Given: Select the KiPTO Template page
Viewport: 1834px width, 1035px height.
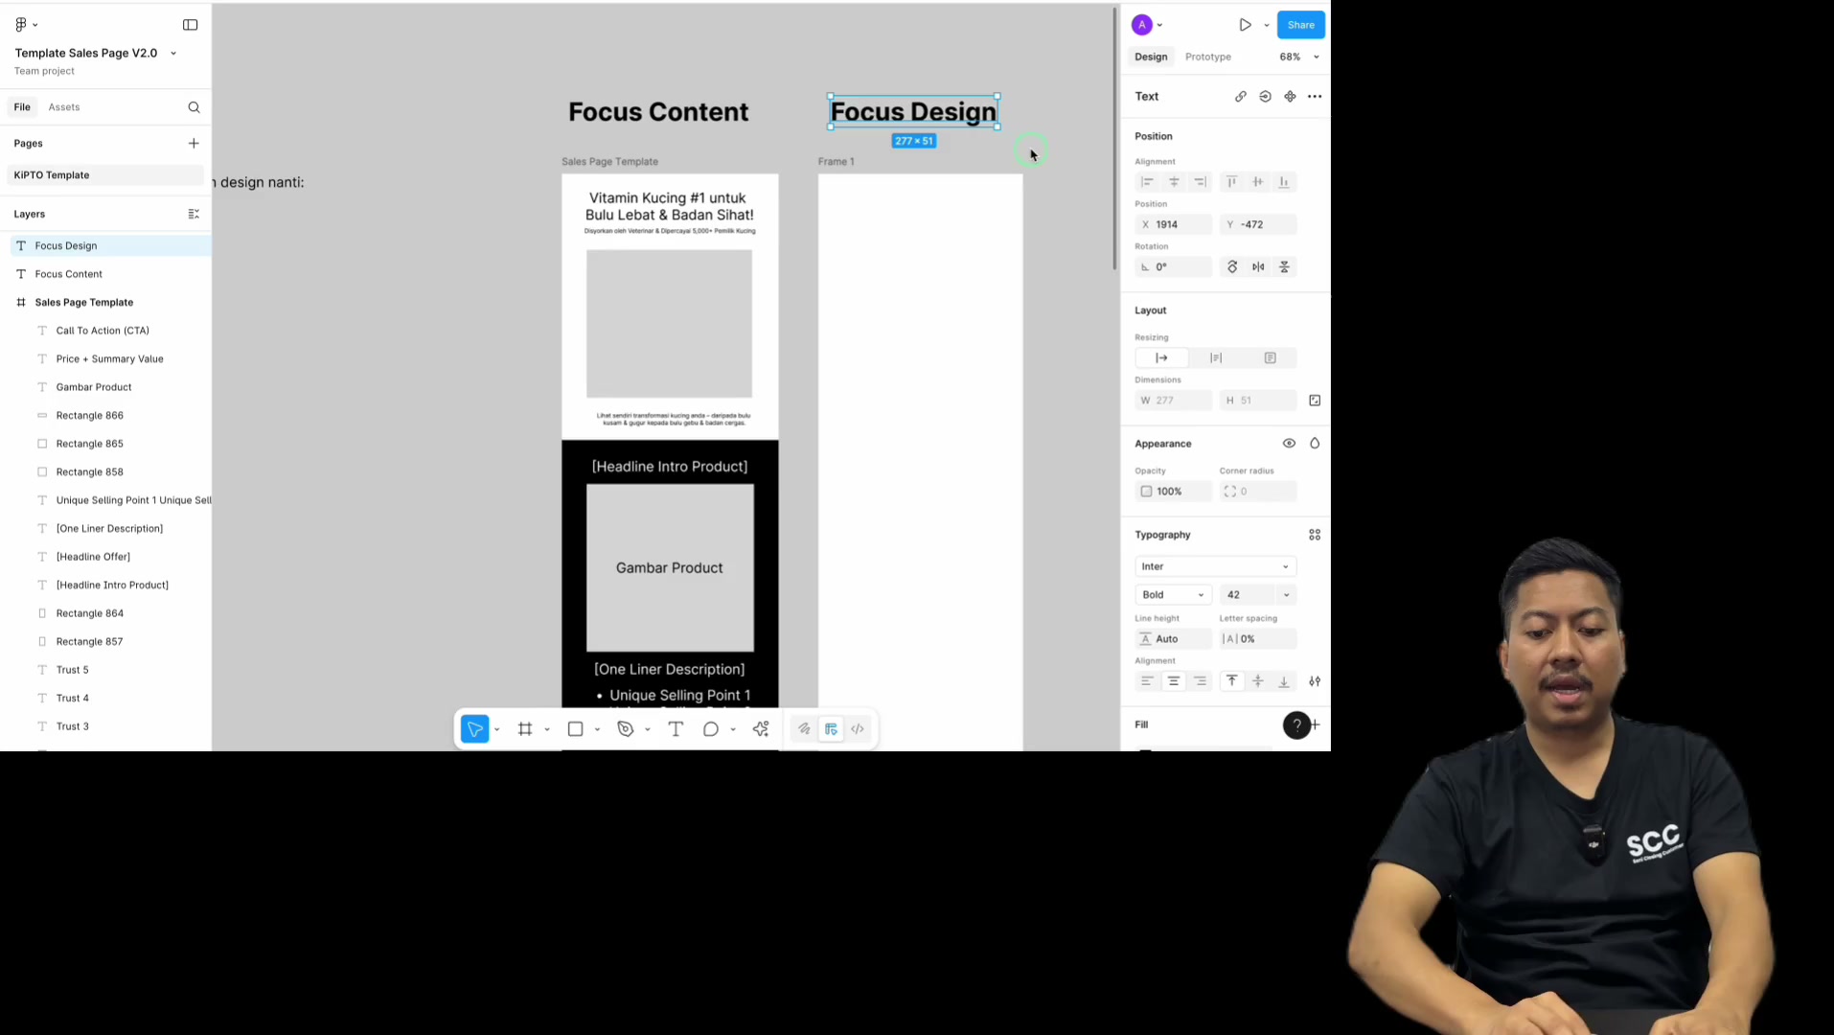Looking at the screenshot, I should pyautogui.click(x=105, y=175).
